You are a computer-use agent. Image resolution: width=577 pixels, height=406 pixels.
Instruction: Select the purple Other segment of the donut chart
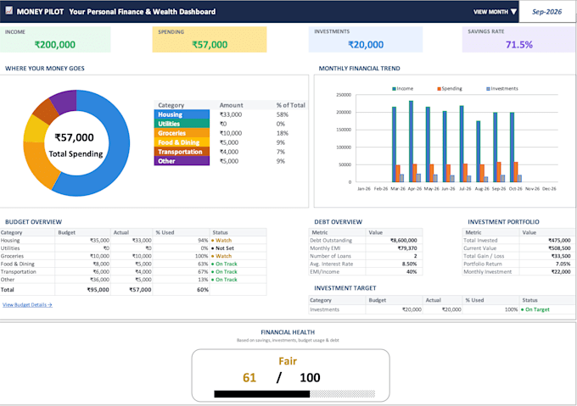coord(64,100)
